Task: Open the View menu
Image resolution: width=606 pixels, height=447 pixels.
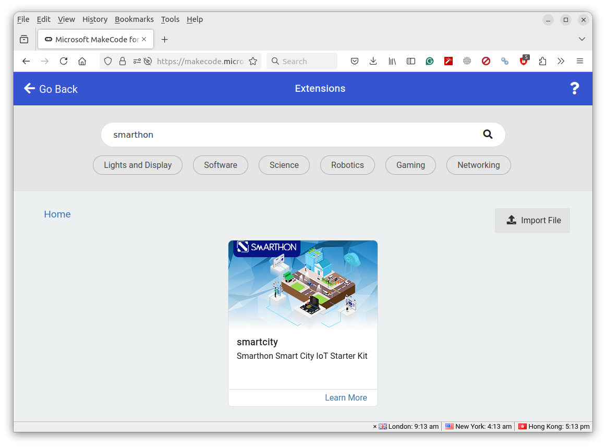Action: point(66,19)
